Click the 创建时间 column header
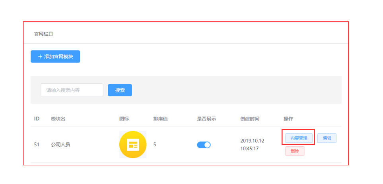The image size is (383, 184). 250,119
